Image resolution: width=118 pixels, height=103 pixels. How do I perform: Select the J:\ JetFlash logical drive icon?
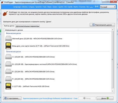tap(8, 86)
